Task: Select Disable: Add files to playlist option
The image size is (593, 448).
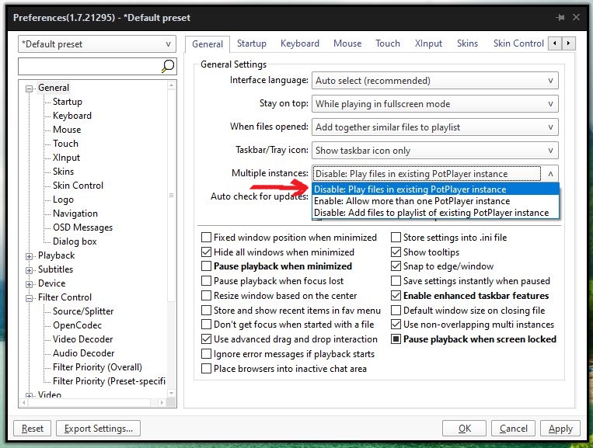Action: click(x=435, y=213)
